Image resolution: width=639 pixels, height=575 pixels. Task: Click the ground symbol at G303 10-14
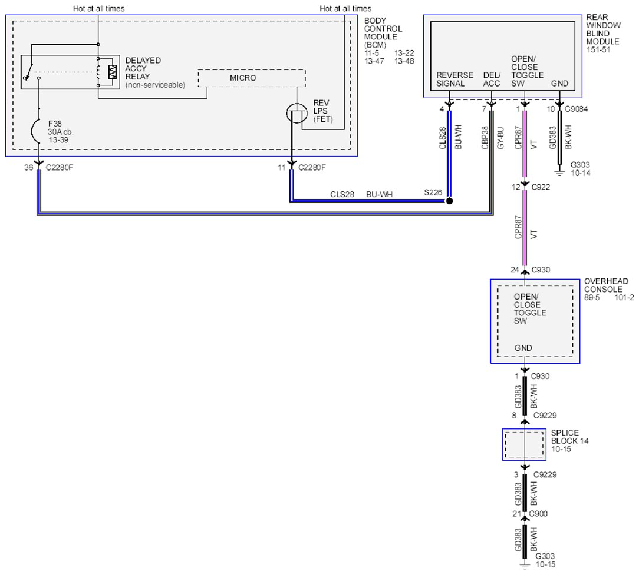pyautogui.click(x=559, y=172)
